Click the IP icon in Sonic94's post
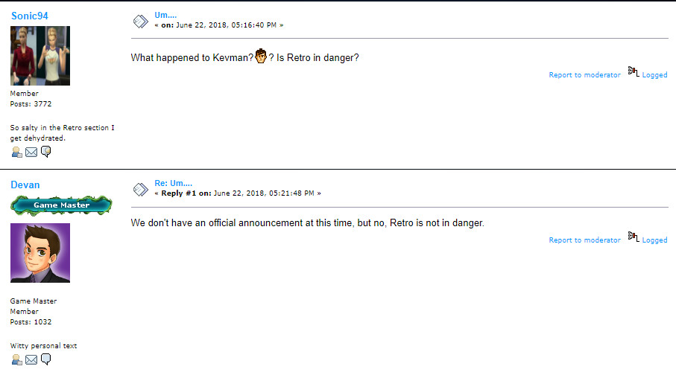 [x=633, y=71]
